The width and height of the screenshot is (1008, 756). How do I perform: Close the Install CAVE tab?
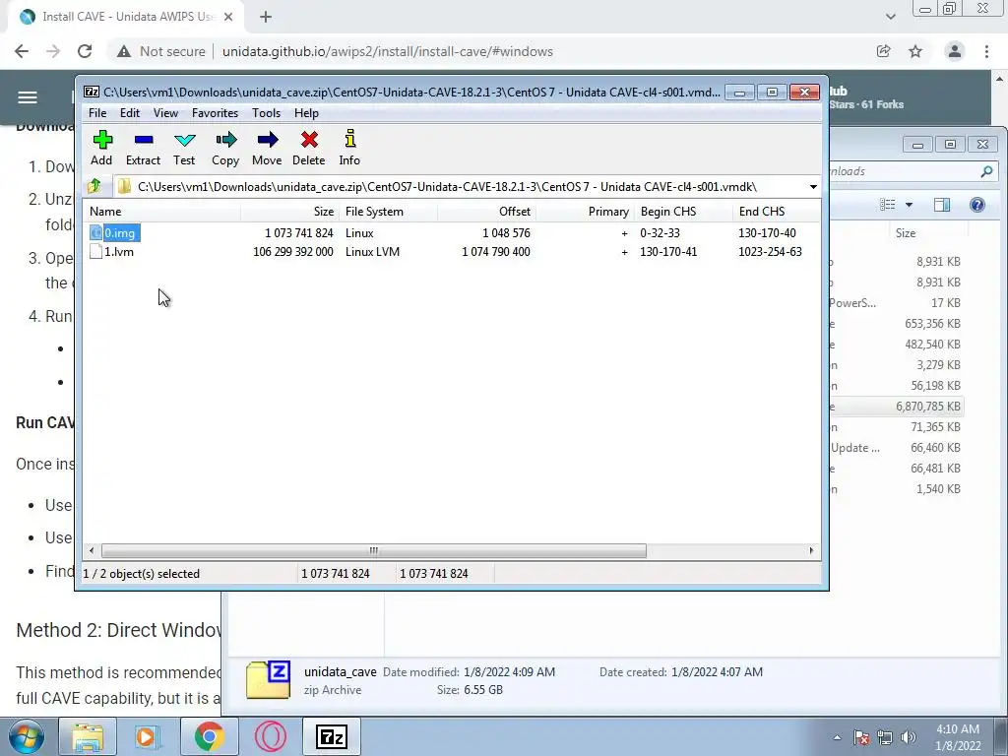[x=227, y=18]
